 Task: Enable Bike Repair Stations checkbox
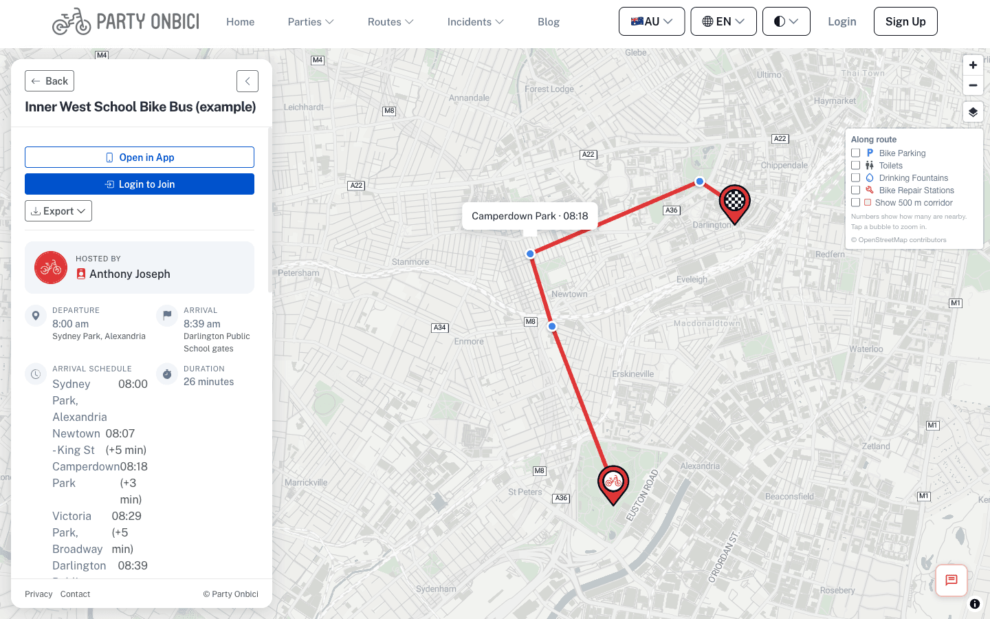(856, 190)
